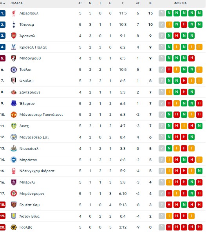Click the Chelsea club badge
This screenshot has width=206, height=234.
[14, 70]
